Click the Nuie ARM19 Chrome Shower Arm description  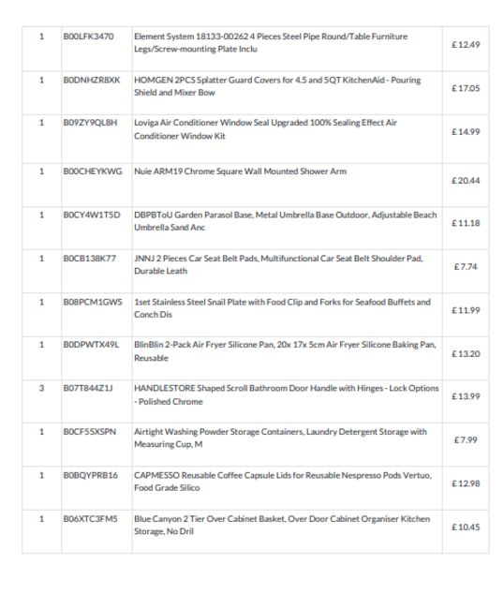click(240, 171)
